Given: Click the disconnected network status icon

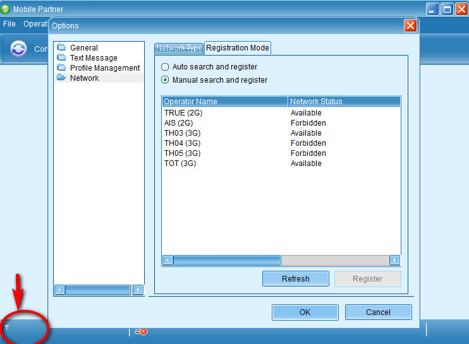Looking at the screenshot, I should pyautogui.click(x=140, y=331).
